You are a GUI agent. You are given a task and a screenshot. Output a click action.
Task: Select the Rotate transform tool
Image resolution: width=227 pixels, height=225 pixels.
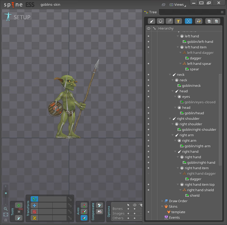point(34,199)
